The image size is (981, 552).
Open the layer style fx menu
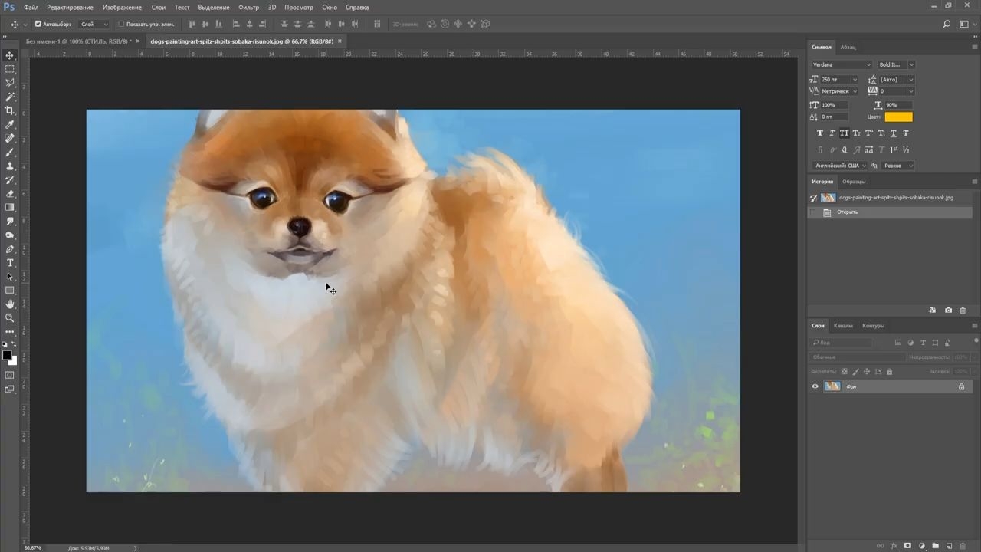pos(894,546)
